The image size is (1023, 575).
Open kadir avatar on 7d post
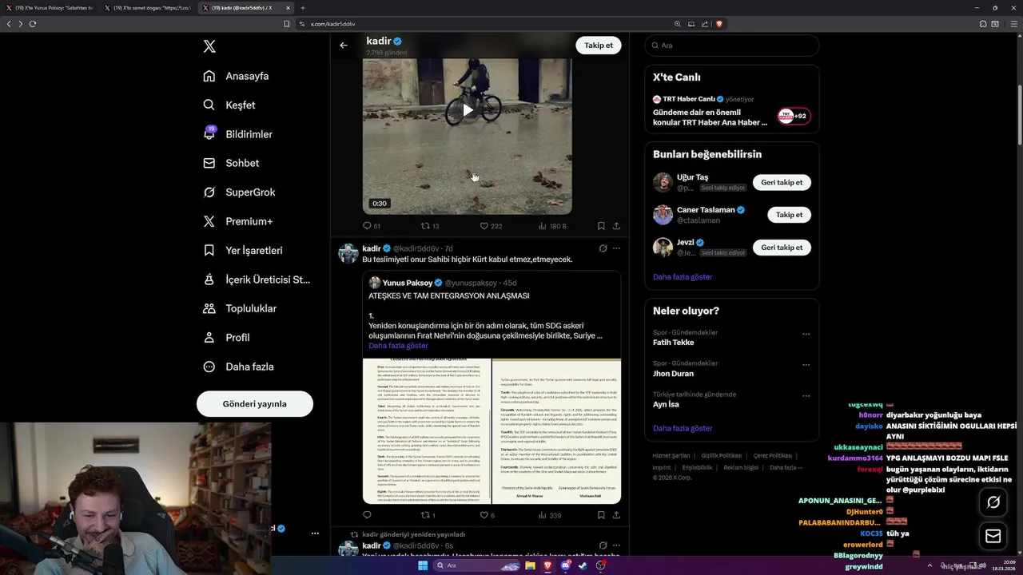(348, 253)
